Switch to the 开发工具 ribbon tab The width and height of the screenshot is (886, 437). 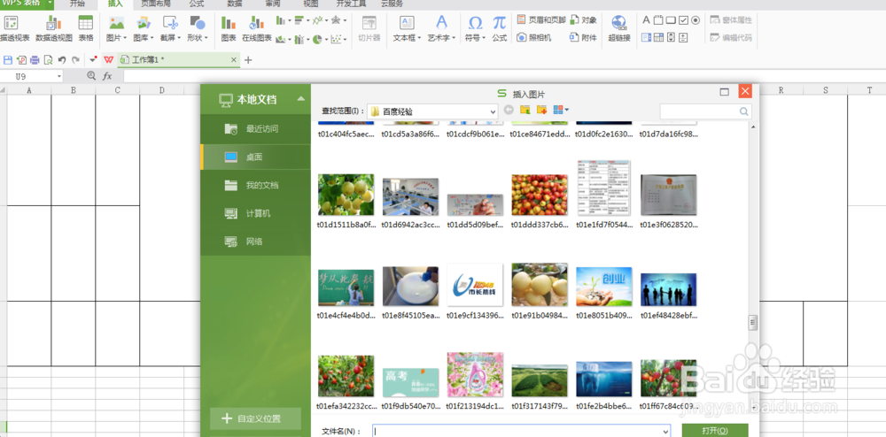tap(352, 4)
